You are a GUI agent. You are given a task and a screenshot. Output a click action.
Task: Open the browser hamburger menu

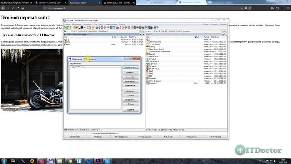[288, 8]
